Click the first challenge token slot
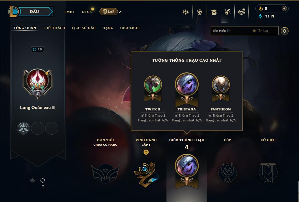The width and height of the screenshot is (299, 202). coord(23,128)
